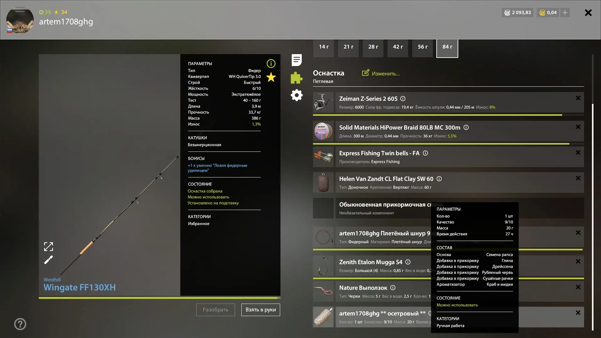Select the 84 г weight tab

pyautogui.click(x=447, y=48)
